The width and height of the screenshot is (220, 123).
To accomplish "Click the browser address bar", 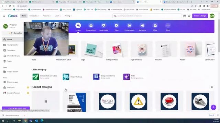I will [x=104, y=6].
